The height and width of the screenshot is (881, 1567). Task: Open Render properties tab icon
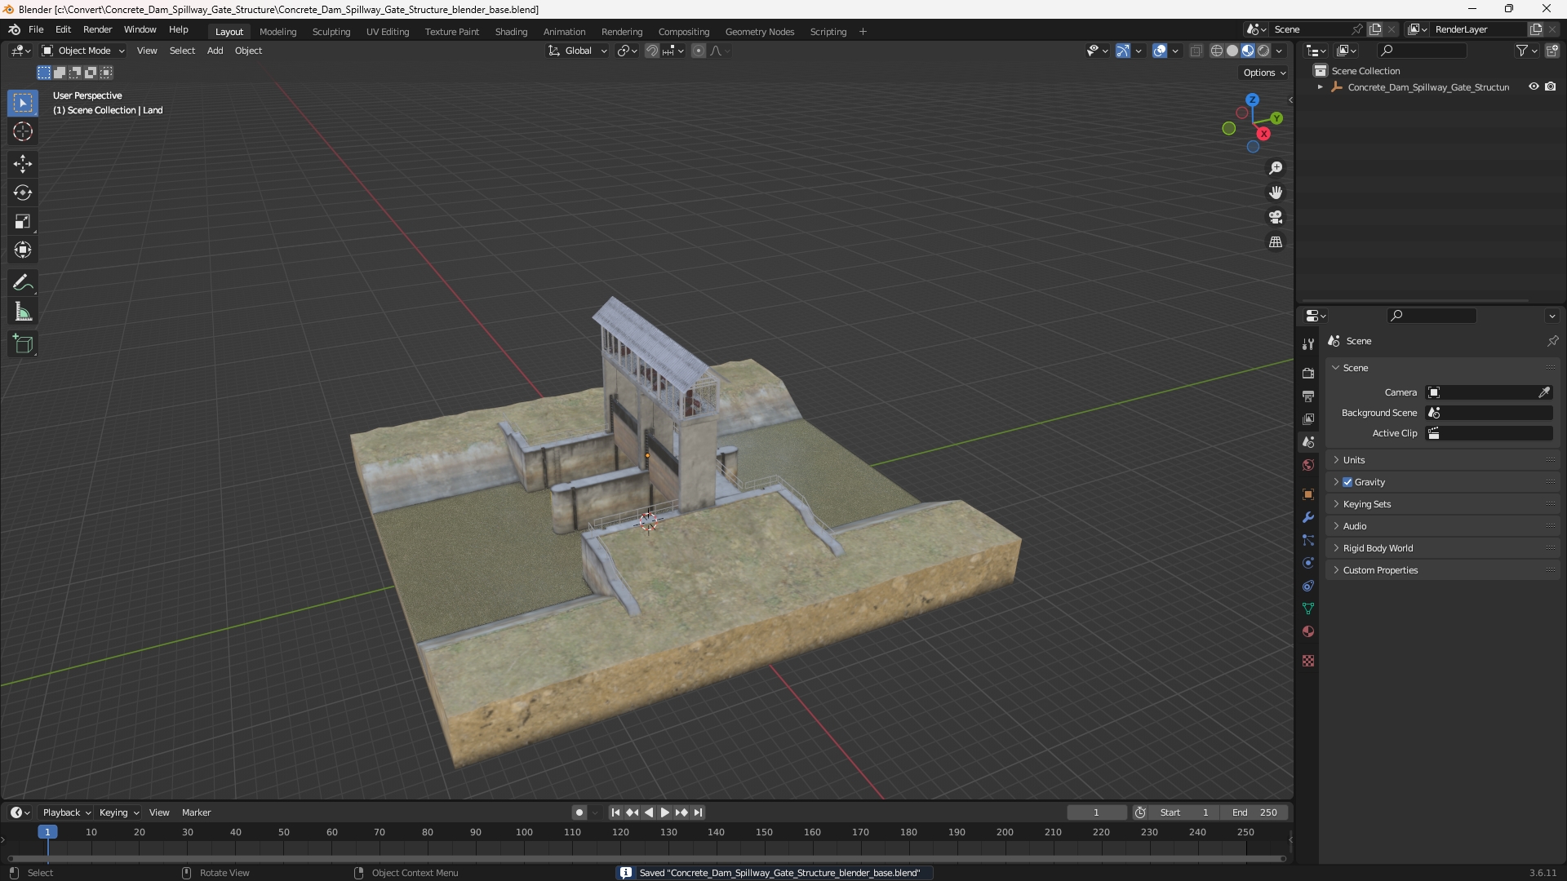1308,373
